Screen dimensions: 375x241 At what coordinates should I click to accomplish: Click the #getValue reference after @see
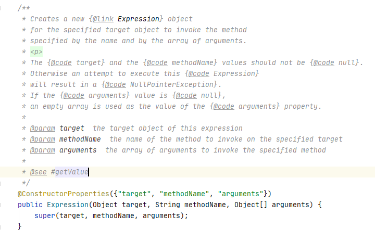coord(70,172)
